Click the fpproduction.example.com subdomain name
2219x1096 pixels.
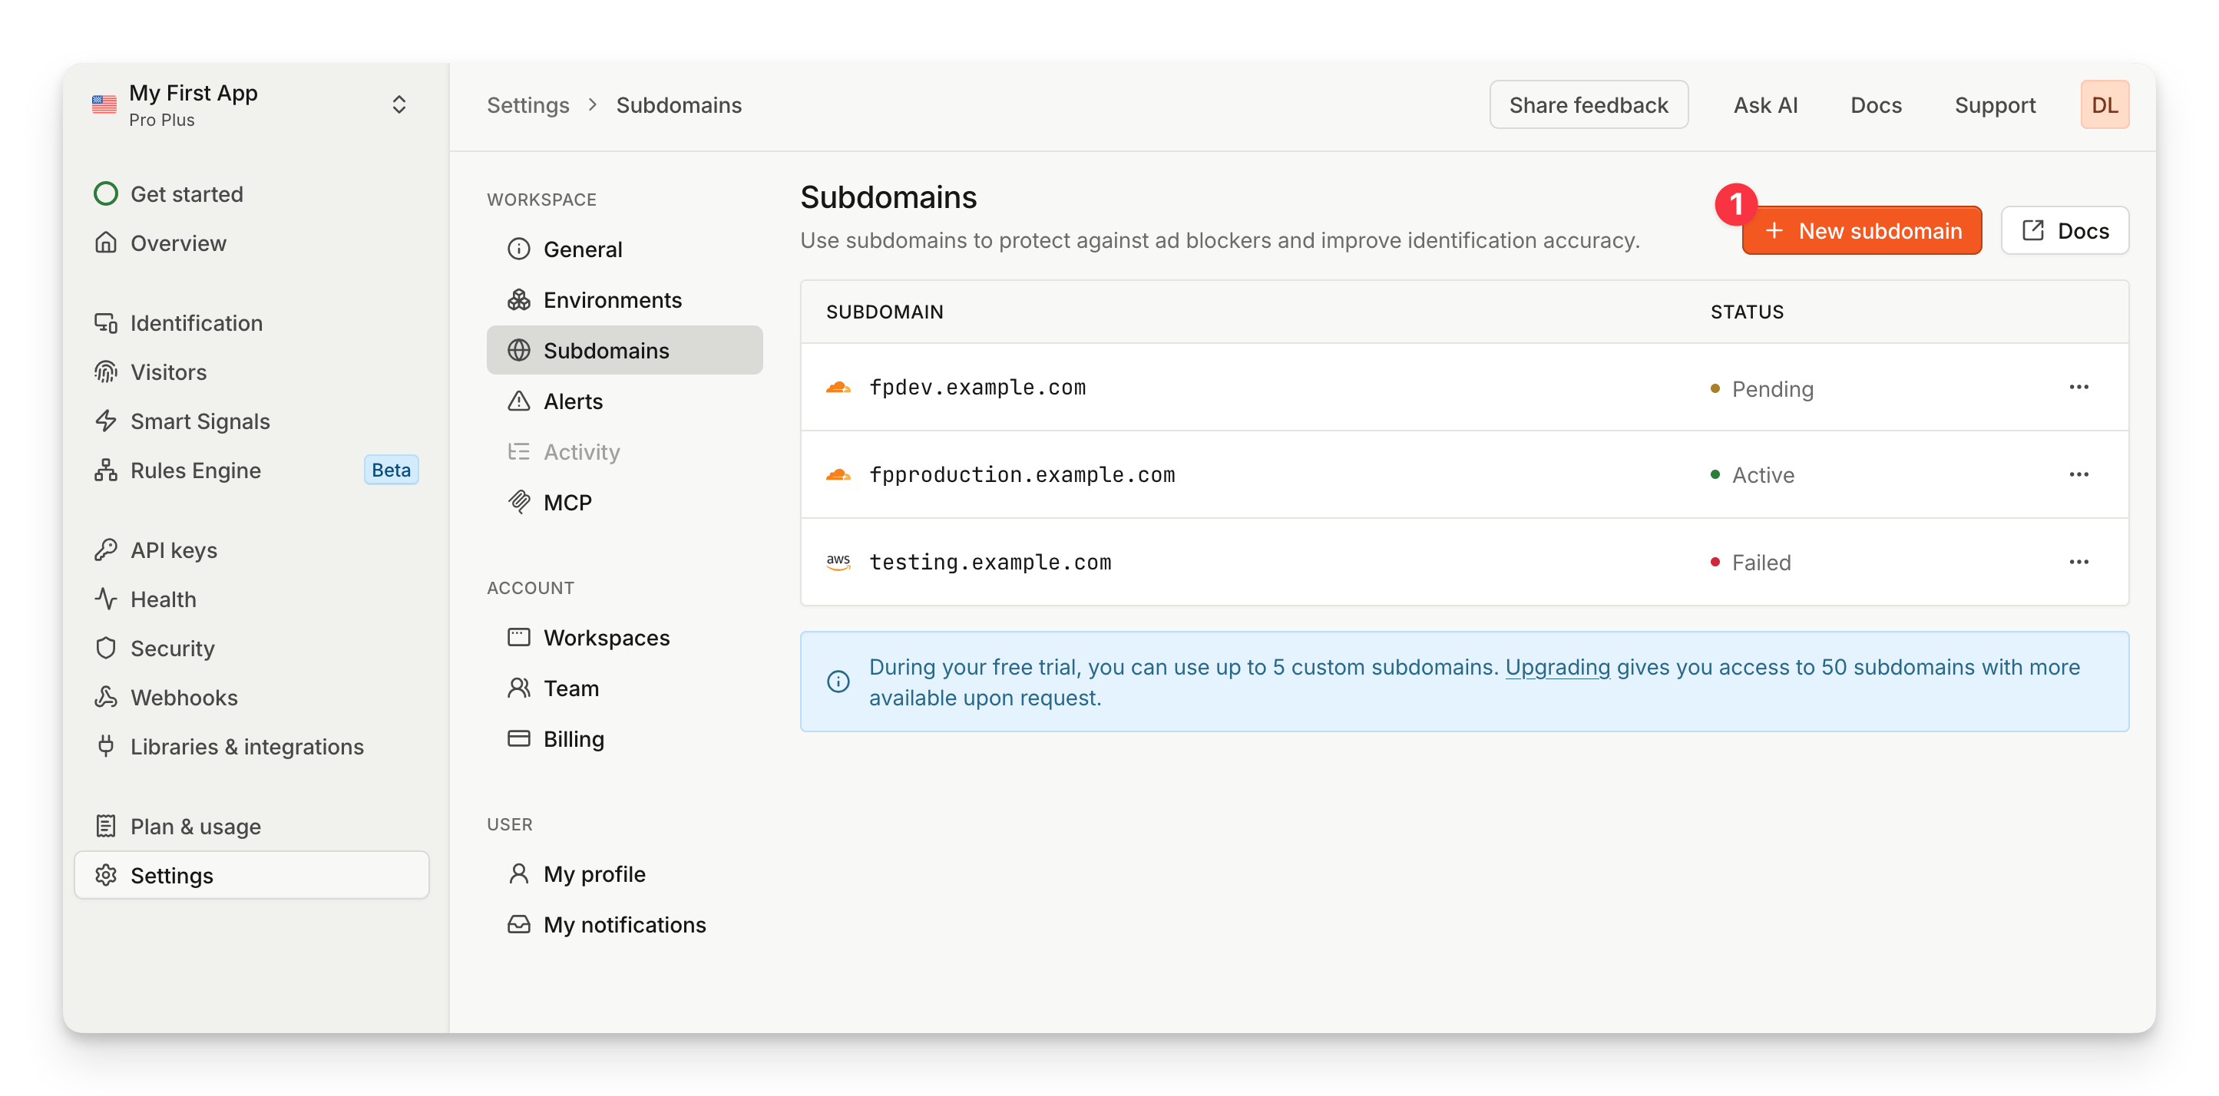click(x=1022, y=474)
